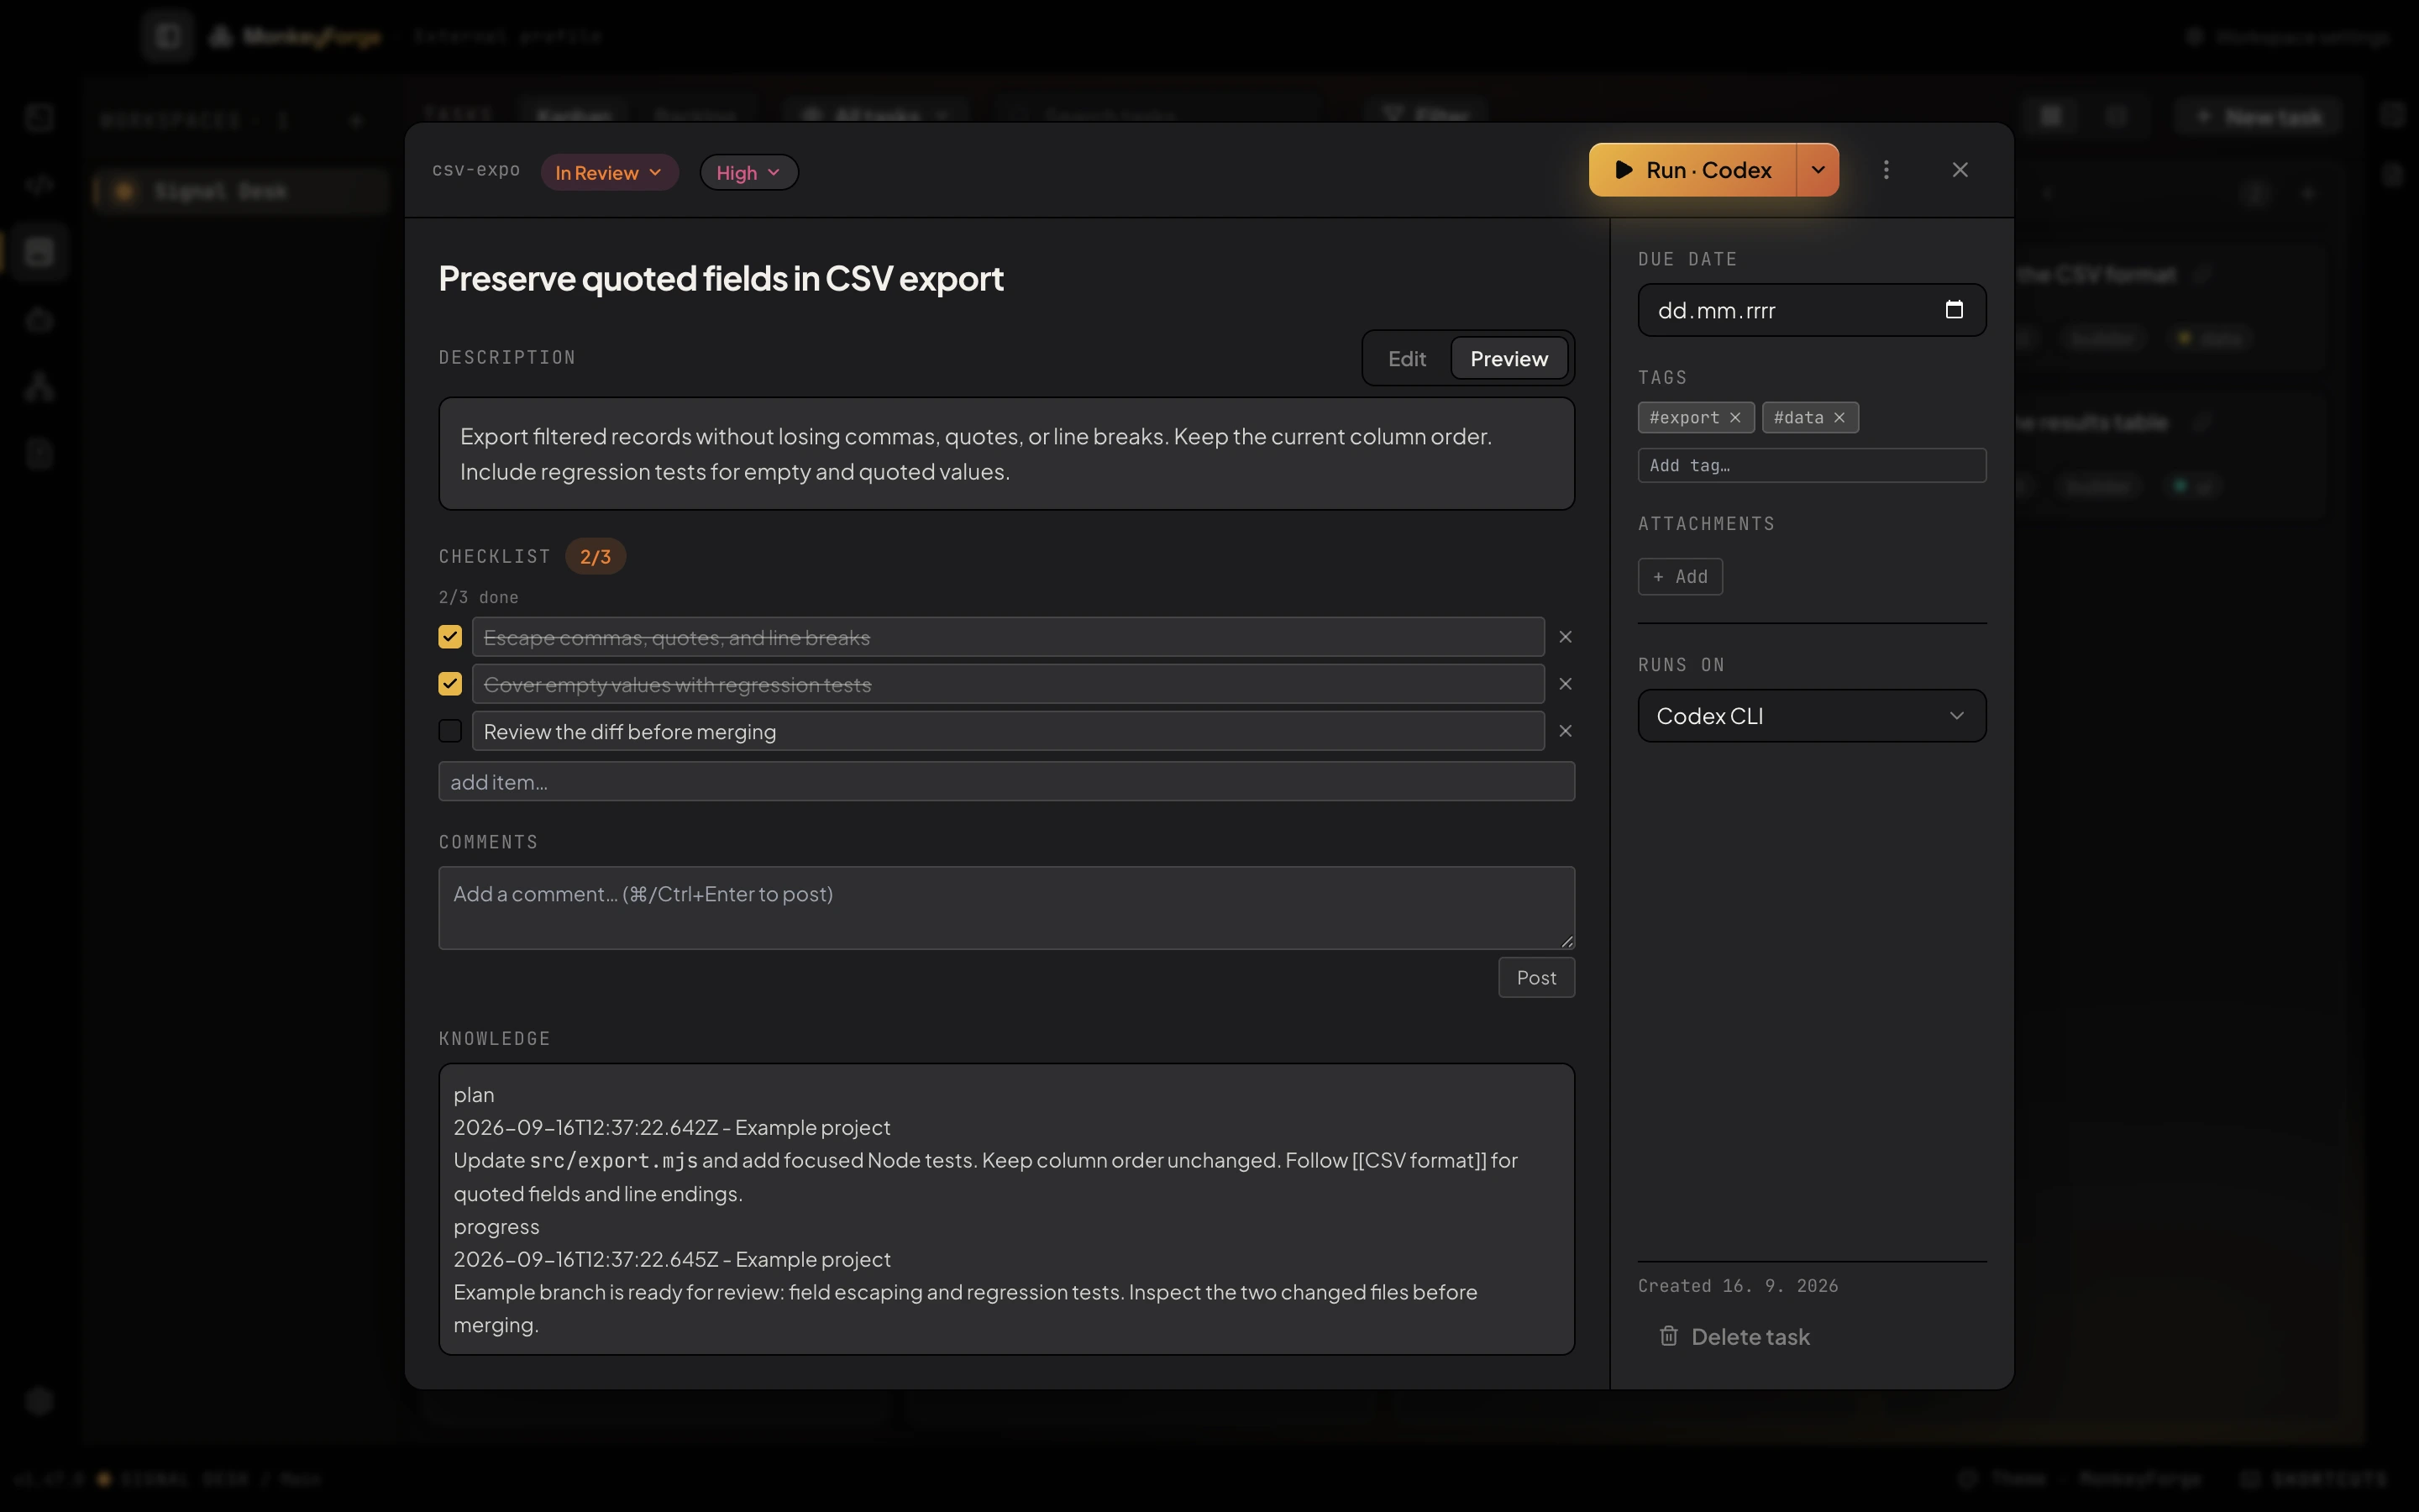This screenshot has width=2419, height=1512.
Task: Open the due date calendar picker icon
Action: [x=1955, y=310]
